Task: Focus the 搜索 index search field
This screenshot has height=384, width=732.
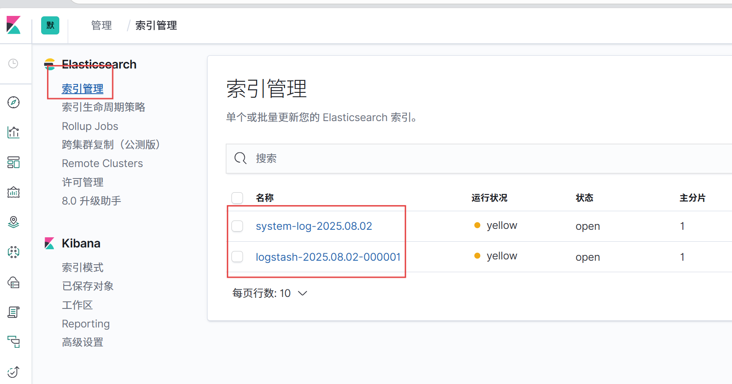Action: [x=479, y=159]
